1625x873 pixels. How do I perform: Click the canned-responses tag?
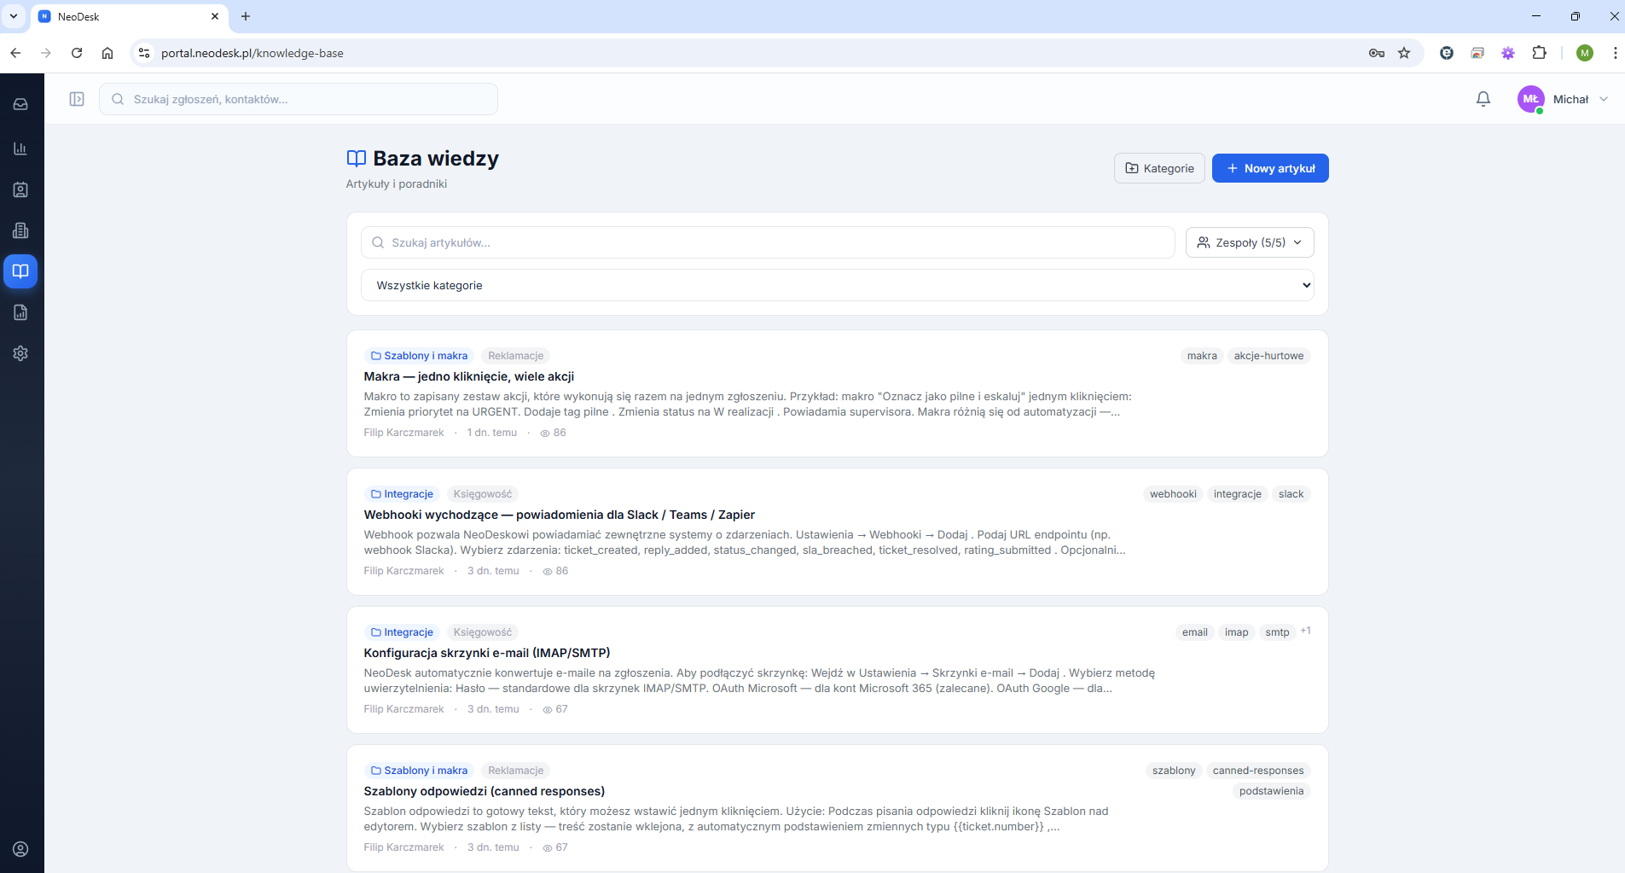pyautogui.click(x=1258, y=771)
